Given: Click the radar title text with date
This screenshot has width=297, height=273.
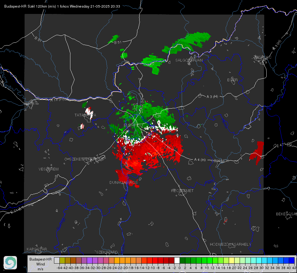Looking at the screenshot, I should point(62,6).
